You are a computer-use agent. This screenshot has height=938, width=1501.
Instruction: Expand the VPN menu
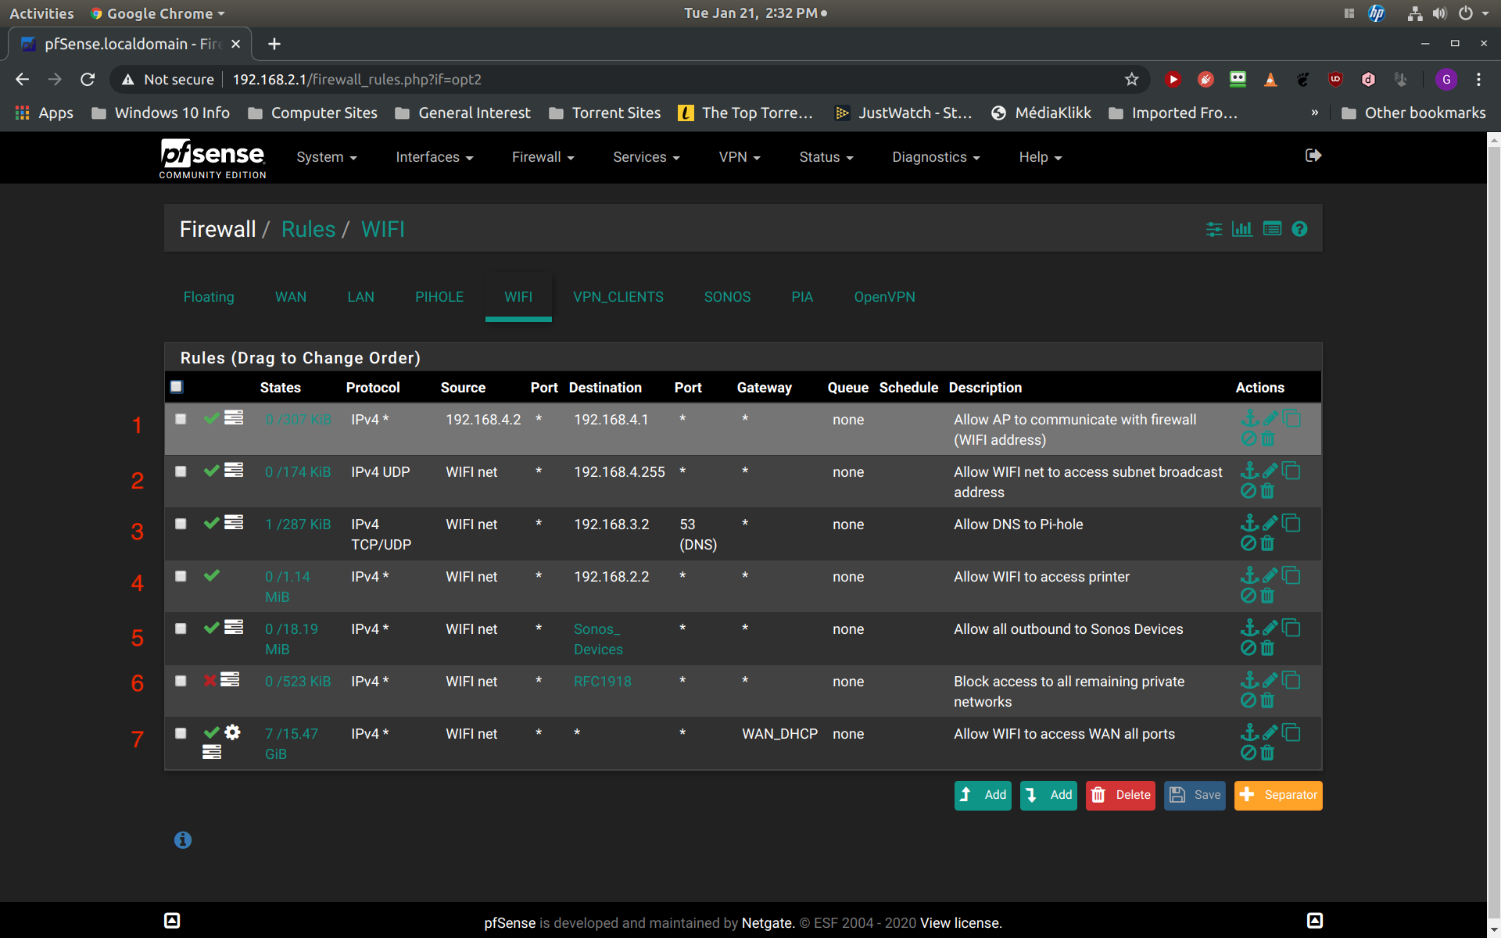pyautogui.click(x=740, y=157)
